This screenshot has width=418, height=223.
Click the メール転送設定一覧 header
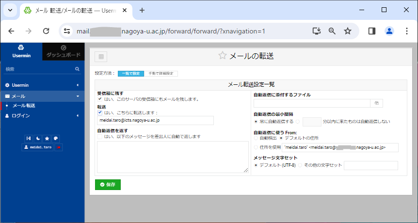coord(251,85)
